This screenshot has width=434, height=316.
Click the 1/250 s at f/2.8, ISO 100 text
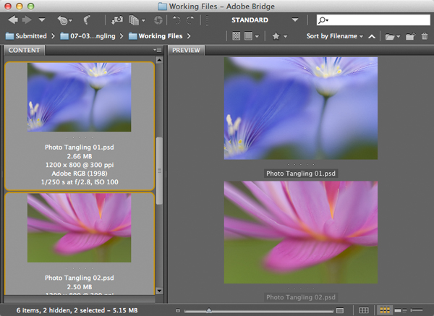[79, 182]
